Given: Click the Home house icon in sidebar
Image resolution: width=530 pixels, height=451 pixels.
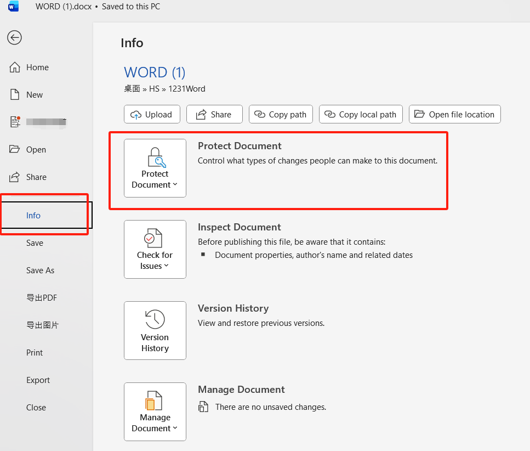Looking at the screenshot, I should click(x=15, y=67).
